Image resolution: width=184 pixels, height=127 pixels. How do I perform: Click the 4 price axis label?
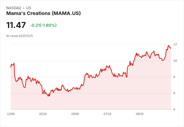pos(174,109)
